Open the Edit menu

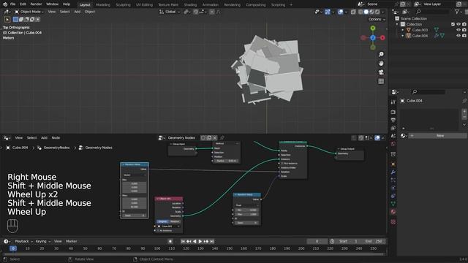[x=23, y=4]
